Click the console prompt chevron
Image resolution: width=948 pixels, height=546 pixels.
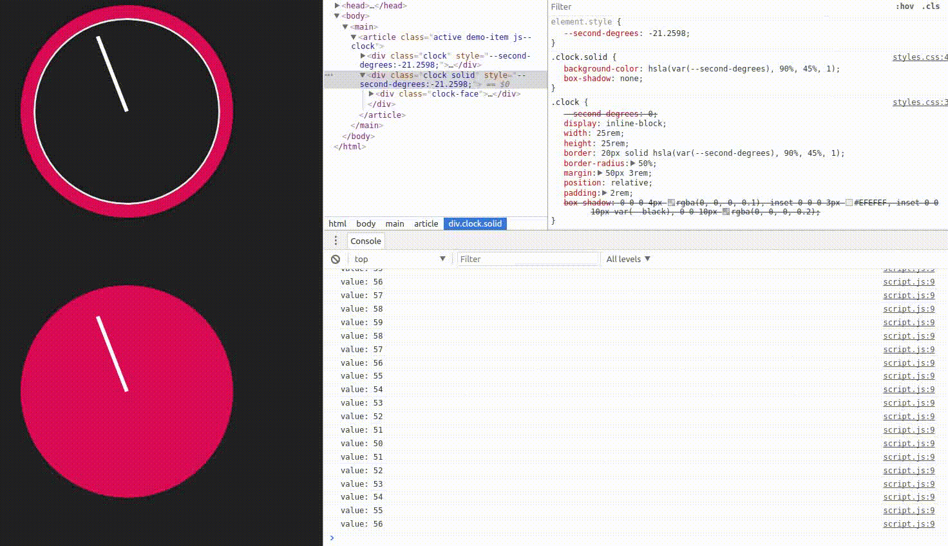click(x=332, y=538)
